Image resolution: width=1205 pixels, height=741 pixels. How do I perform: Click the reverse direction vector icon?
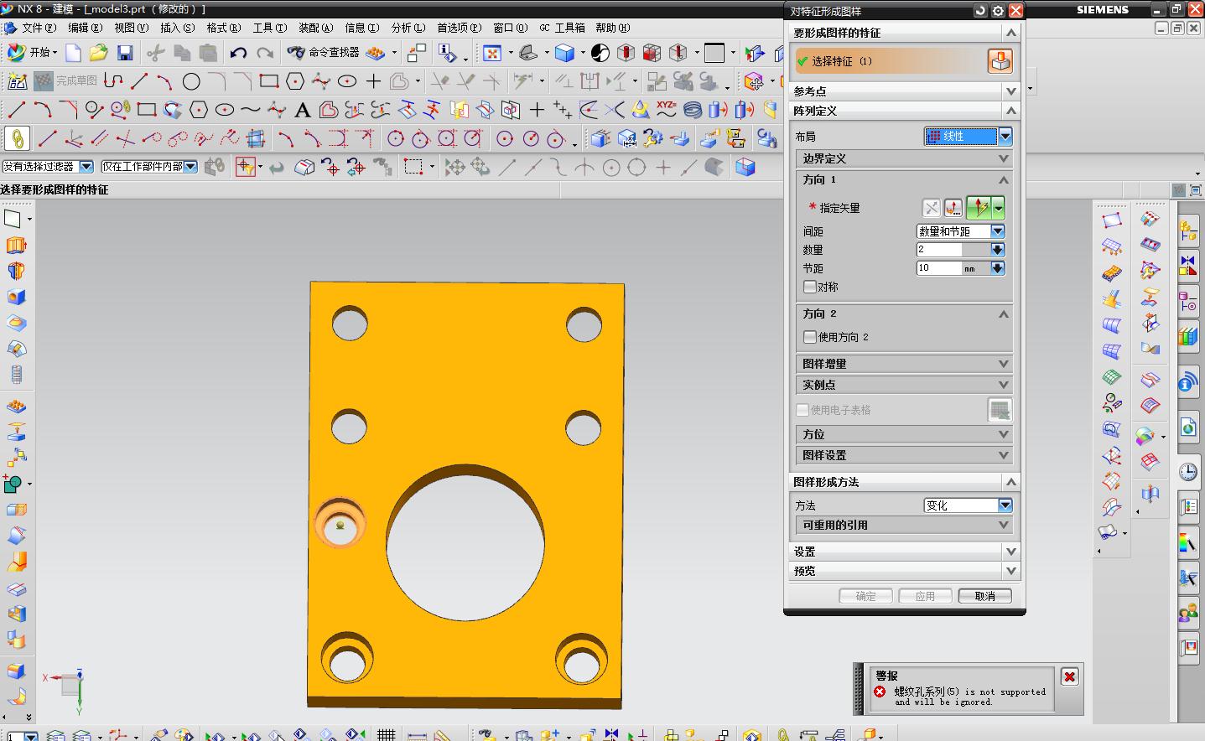pos(931,208)
